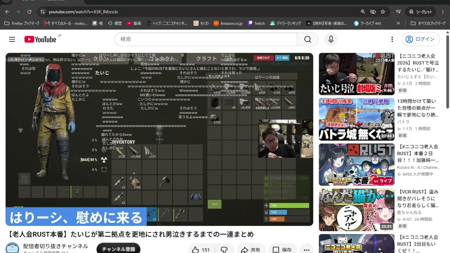Open the 【VCR RUST】盗み聞き video title
450x253 pixels.
click(x=418, y=199)
